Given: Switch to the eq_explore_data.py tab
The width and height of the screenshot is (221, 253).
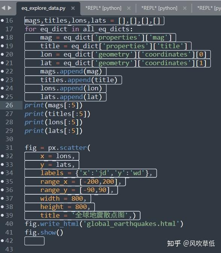Looking at the screenshot, I should 44,8.
